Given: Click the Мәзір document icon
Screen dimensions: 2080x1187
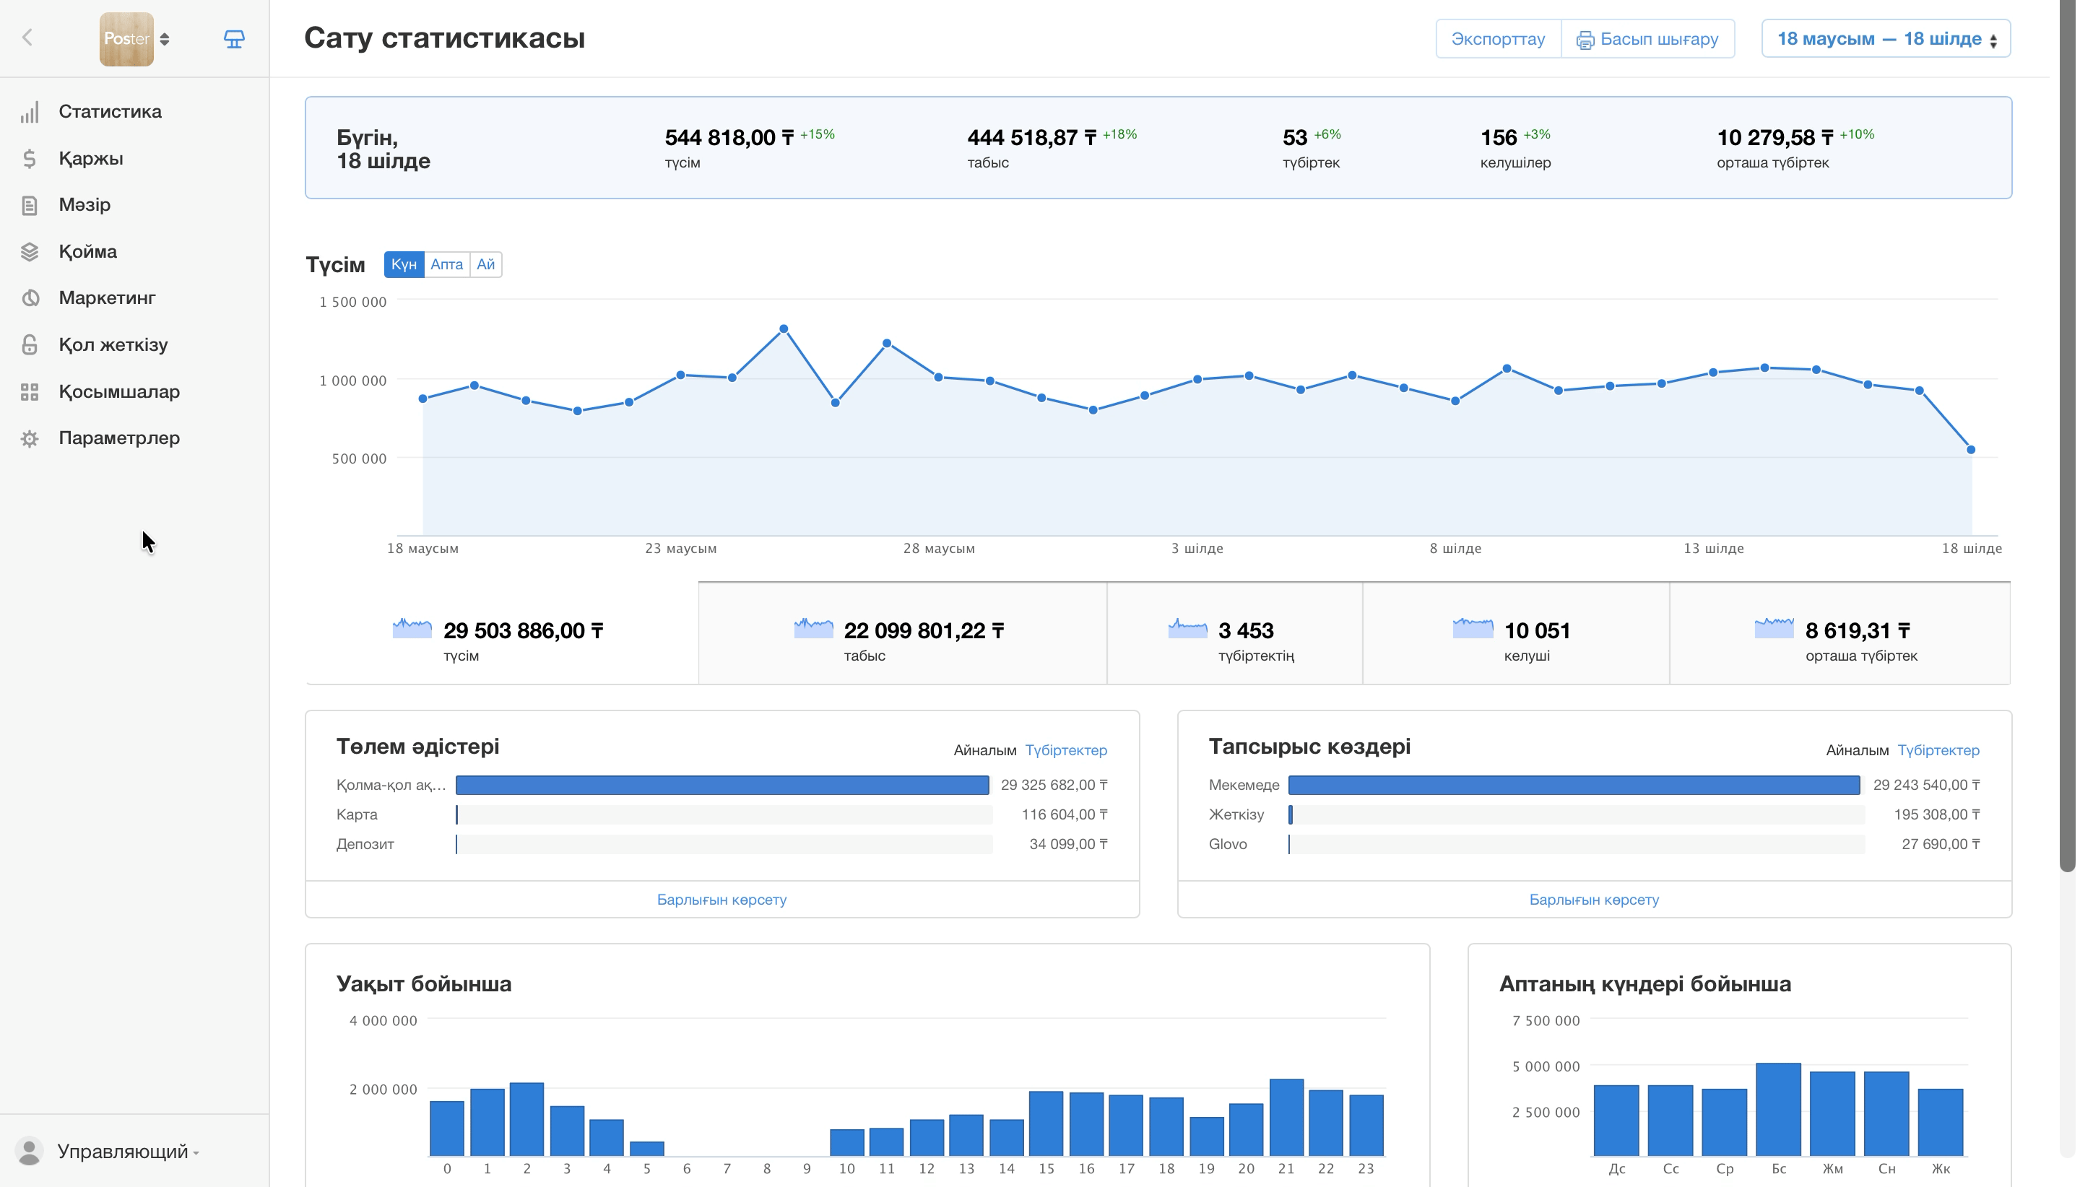Looking at the screenshot, I should (x=30, y=206).
